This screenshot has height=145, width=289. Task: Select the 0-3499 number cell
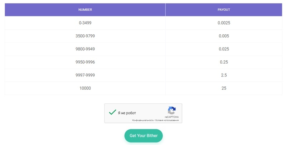click(85, 23)
